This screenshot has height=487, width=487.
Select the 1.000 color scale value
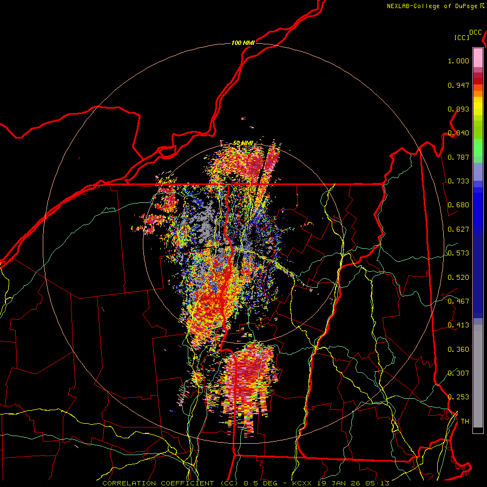(x=458, y=61)
